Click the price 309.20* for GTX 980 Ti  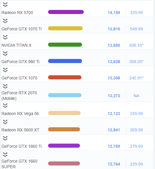pos(137,62)
